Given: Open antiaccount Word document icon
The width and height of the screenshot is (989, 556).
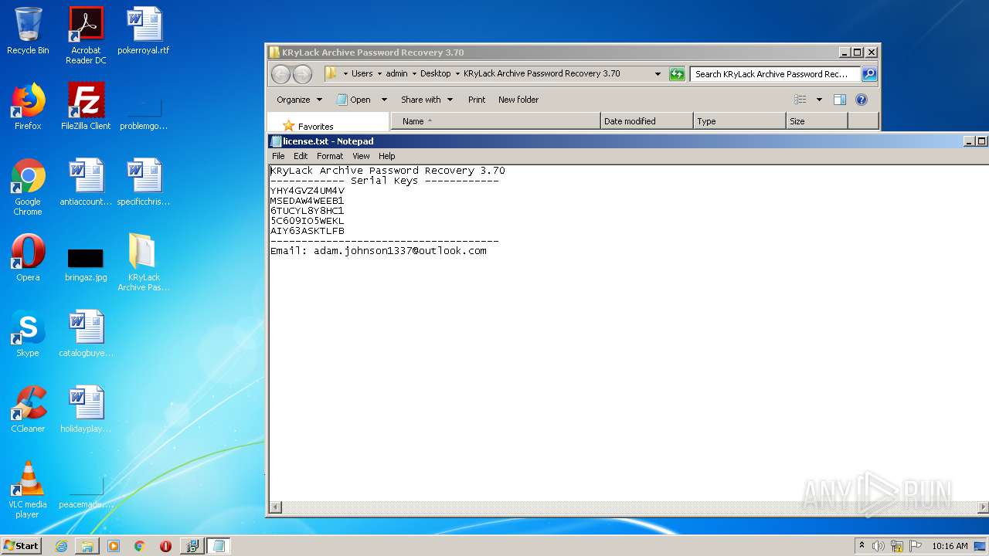Looking at the screenshot, I should coord(86,182).
